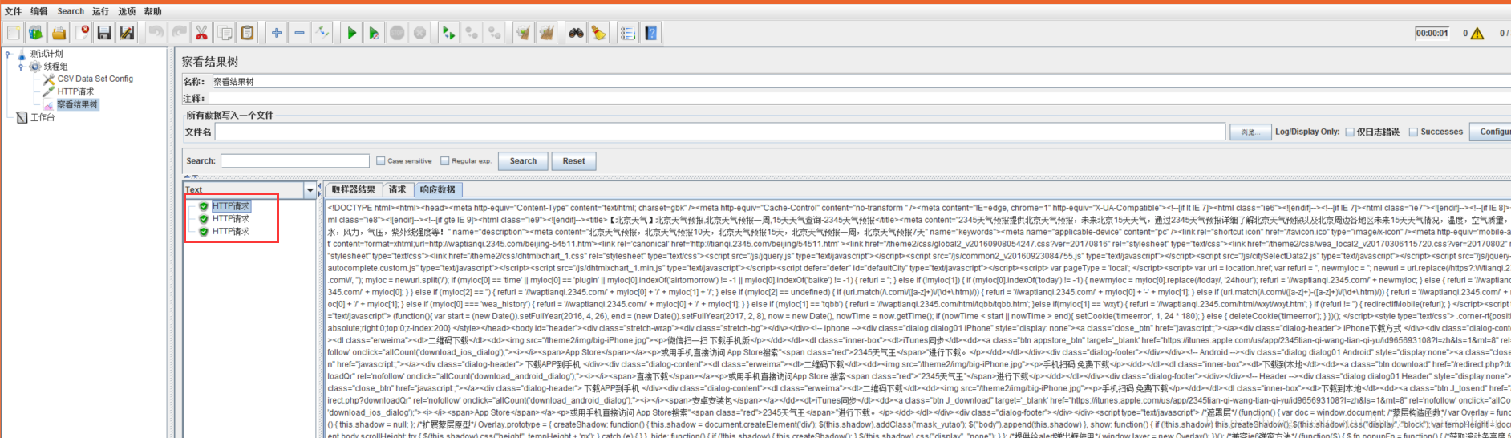Open the Function Helper list icon
The height and width of the screenshot is (438, 1511).
[x=628, y=33]
